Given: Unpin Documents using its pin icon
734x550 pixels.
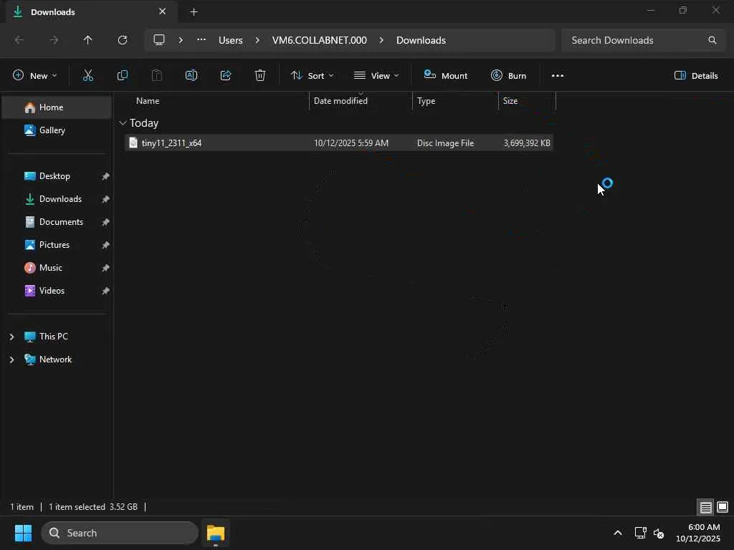Looking at the screenshot, I should tap(106, 222).
